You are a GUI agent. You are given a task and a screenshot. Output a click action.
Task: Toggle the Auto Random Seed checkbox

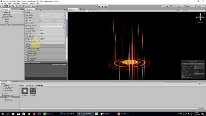click(40, 42)
